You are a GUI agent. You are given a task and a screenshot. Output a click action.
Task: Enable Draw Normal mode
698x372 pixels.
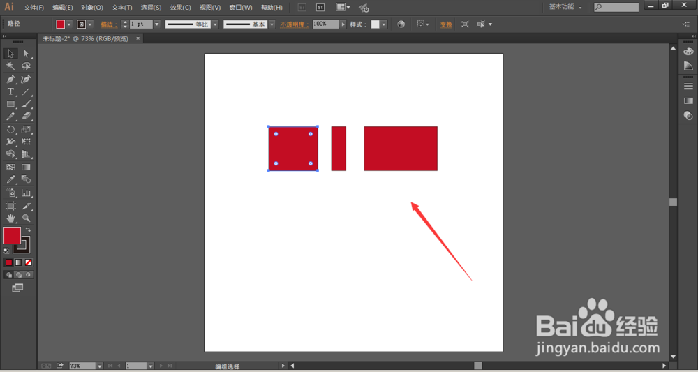point(8,275)
